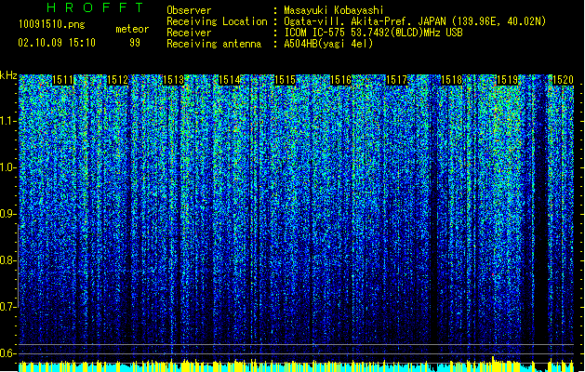Click the 1517 time marker

(396, 80)
